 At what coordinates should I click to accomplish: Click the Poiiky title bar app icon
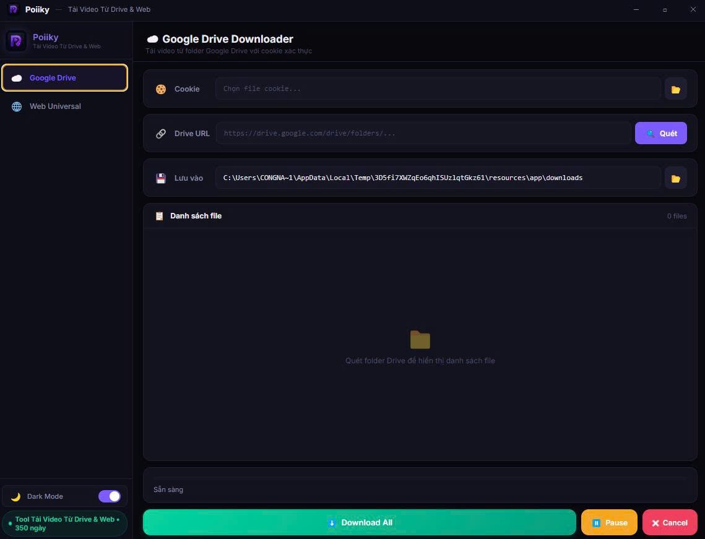click(x=14, y=9)
